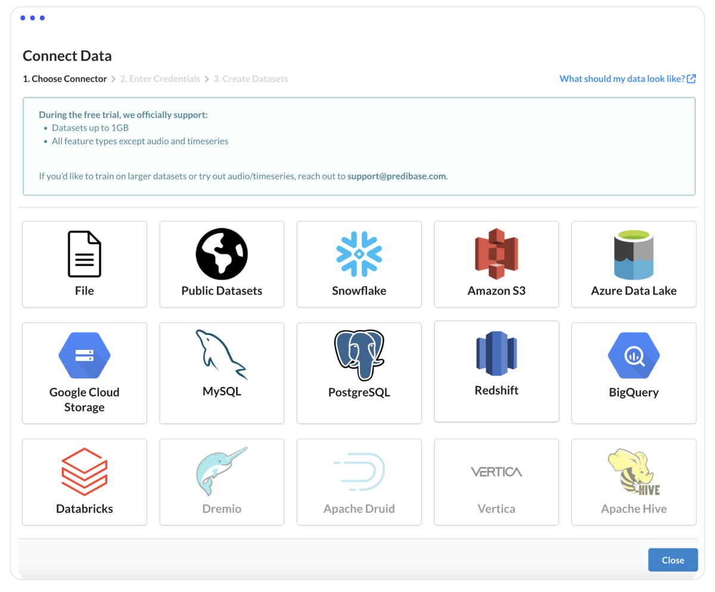Select the Vertica connector
The height and width of the screenshot is (592, 715).
(x=496, y=482)
